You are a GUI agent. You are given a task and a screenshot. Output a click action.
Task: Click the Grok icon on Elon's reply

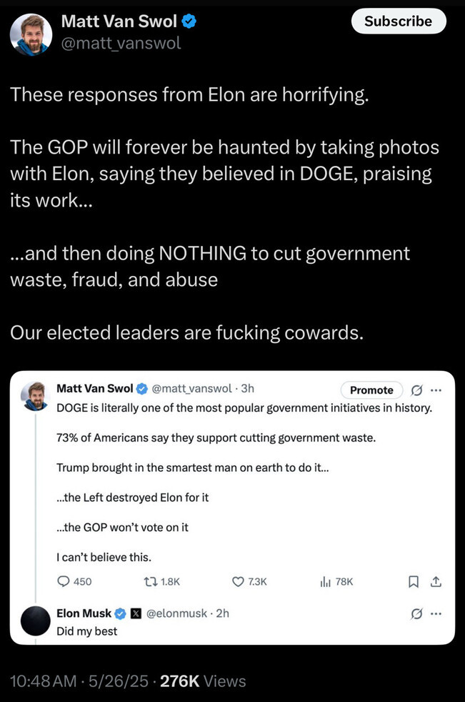(x=417, y=613)
